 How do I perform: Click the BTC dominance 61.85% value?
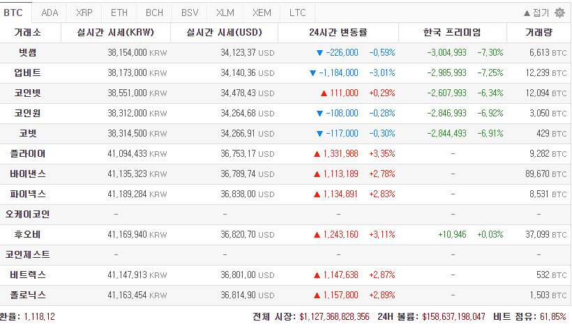(x=553, y=317)
